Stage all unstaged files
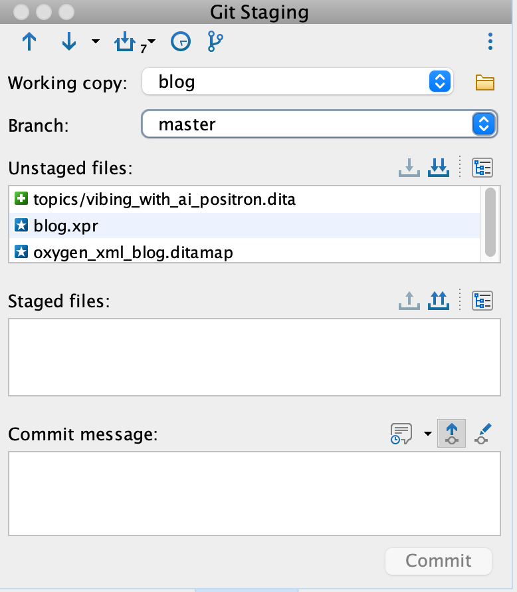Viewport: 517px width, 592px height. 438,168
